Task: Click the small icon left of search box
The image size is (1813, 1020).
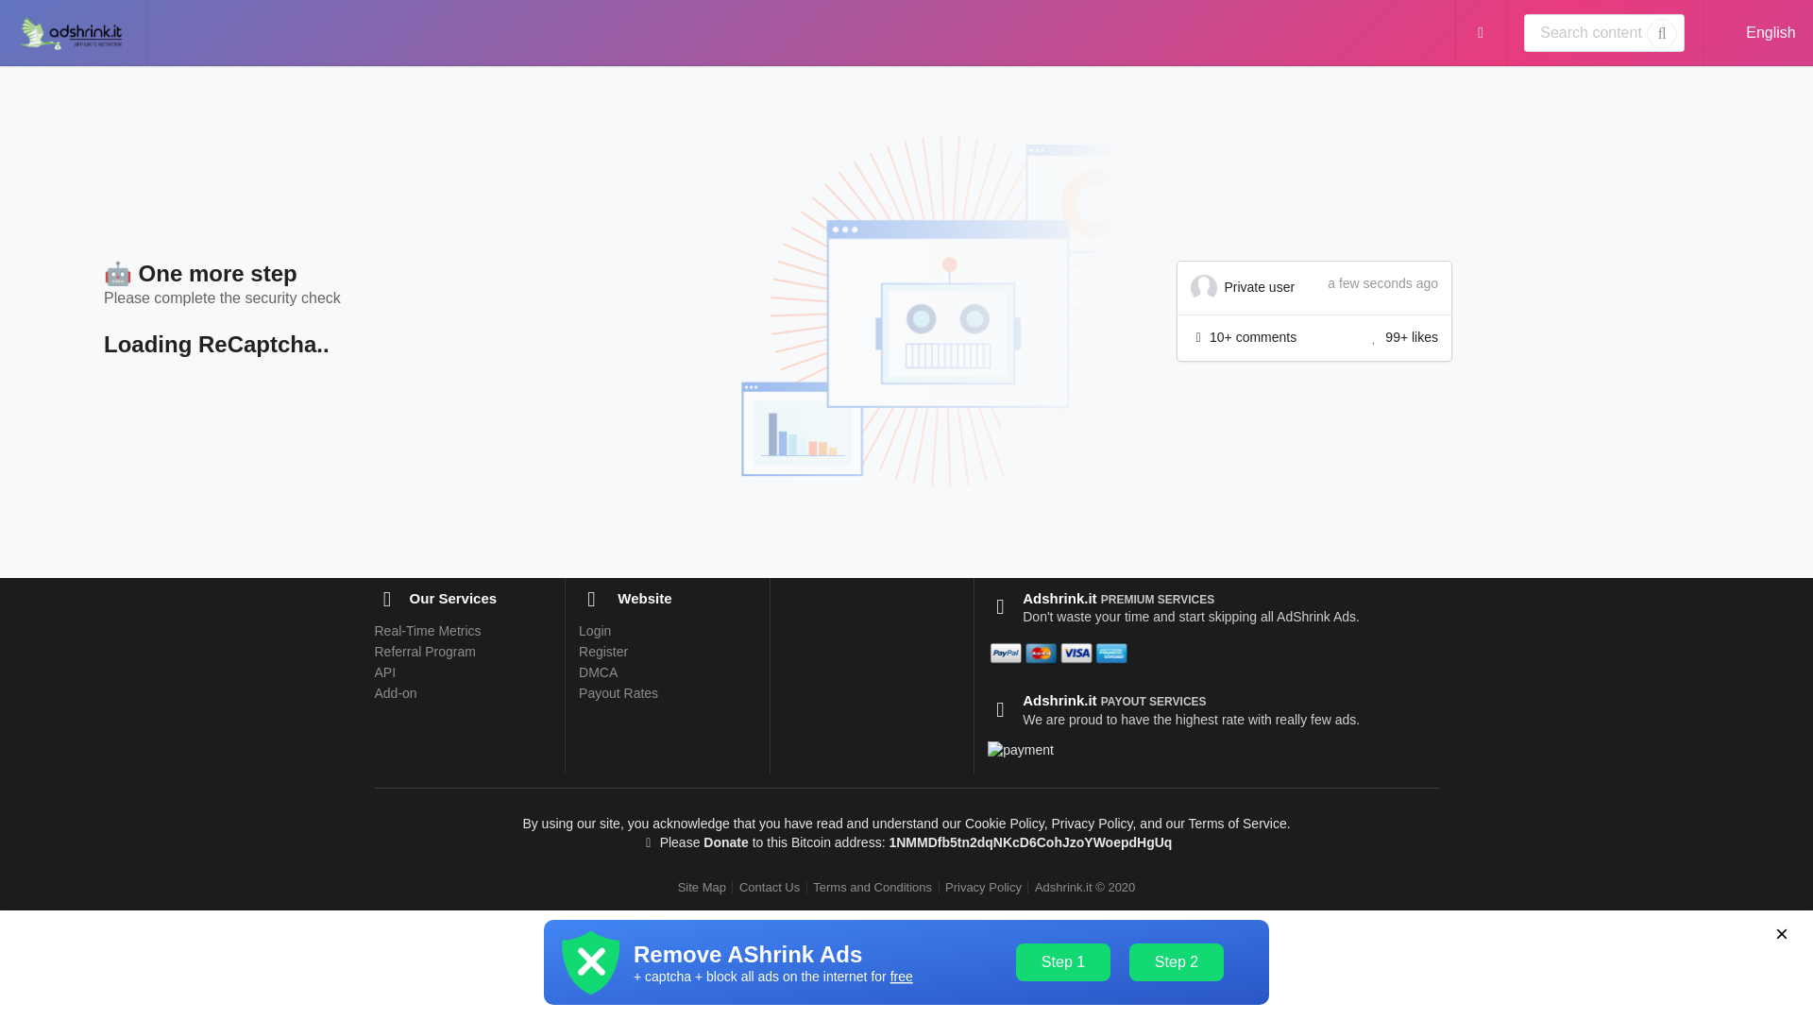Action: point(1481,33)
